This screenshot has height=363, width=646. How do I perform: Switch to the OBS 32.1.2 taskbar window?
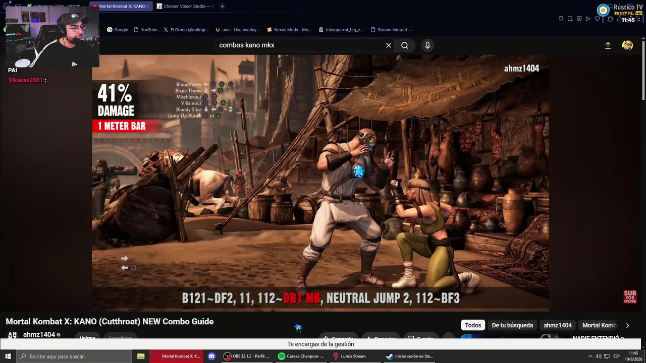[x=247, y=356]
